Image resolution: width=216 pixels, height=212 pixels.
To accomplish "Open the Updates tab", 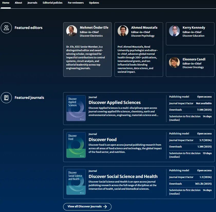I will [x=94, y=3].
